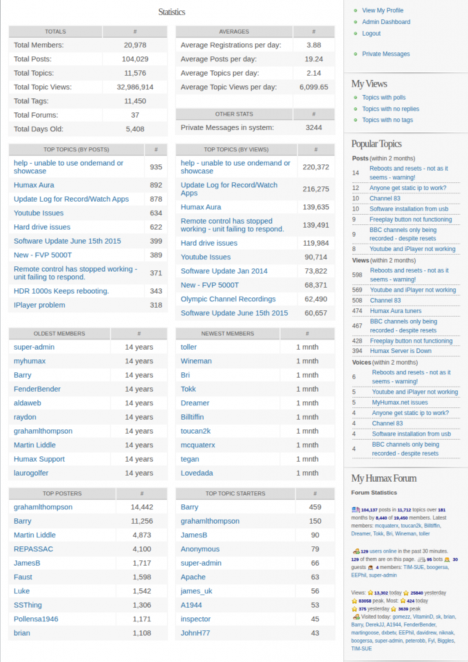Open the View My Profile link
The width and height of the screenshot is (468, 662).
(x=383, y=10)
